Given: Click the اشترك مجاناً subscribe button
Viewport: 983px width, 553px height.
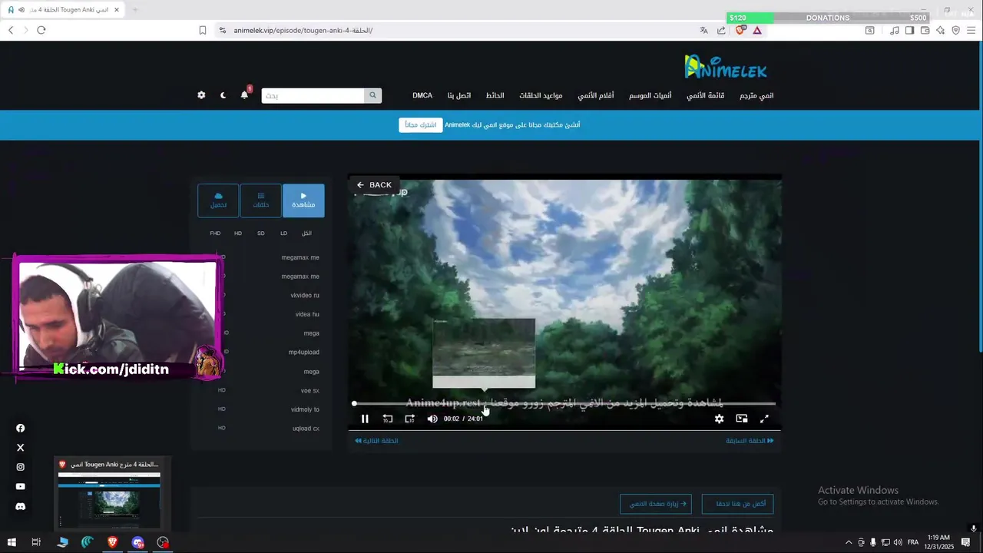Looking at the screenshot, I should [x=421, y=124].
